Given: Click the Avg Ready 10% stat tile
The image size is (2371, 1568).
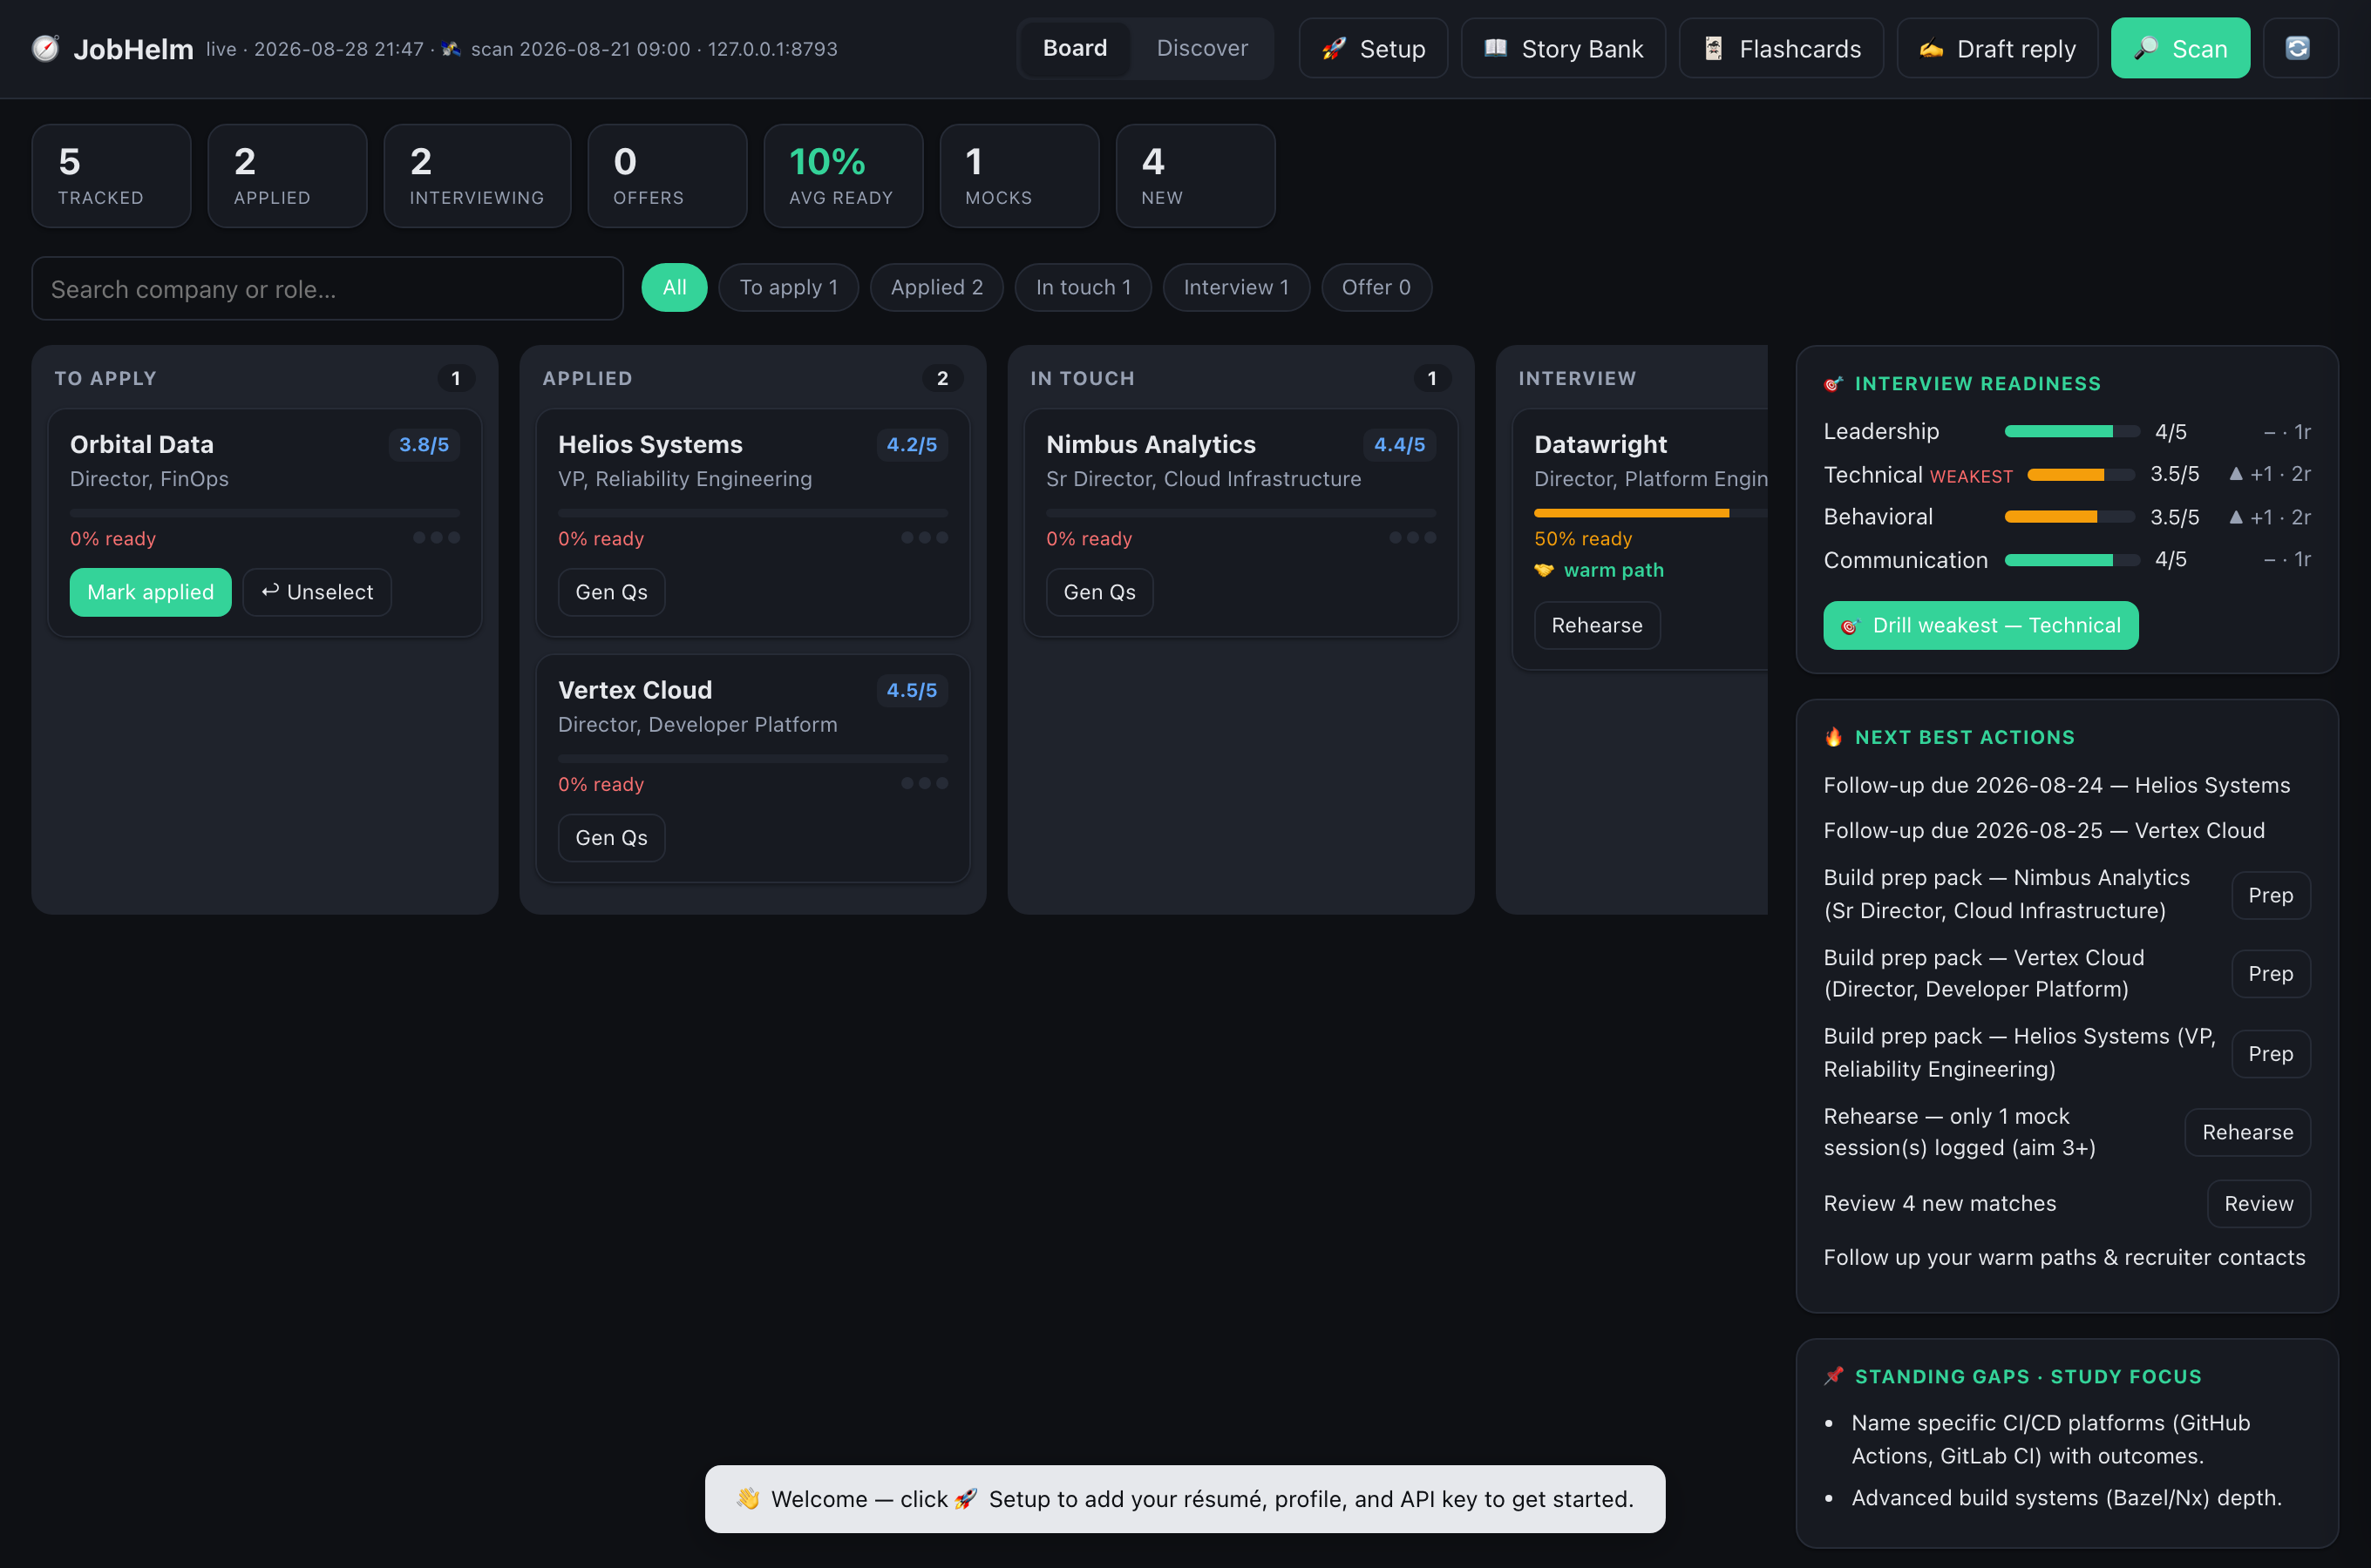Looking at the screenshot, I should [x=842, y=176].
